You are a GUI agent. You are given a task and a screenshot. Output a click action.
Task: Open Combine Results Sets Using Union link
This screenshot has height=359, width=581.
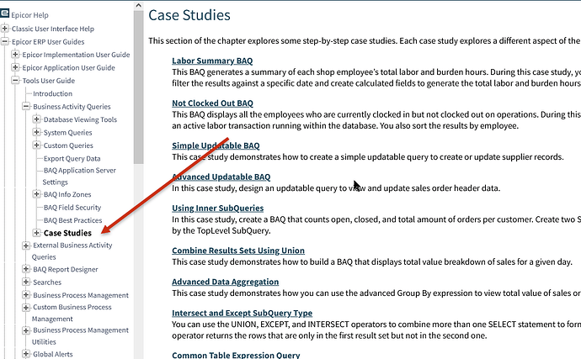point(238,251)
